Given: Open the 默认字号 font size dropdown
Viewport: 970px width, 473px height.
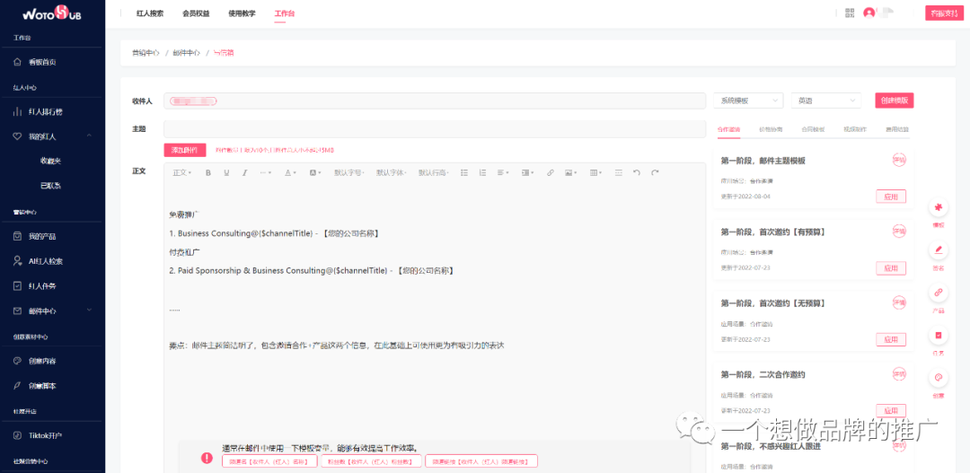Looking at the screenshot, I should pyautogui.click(x=349, y=173).
